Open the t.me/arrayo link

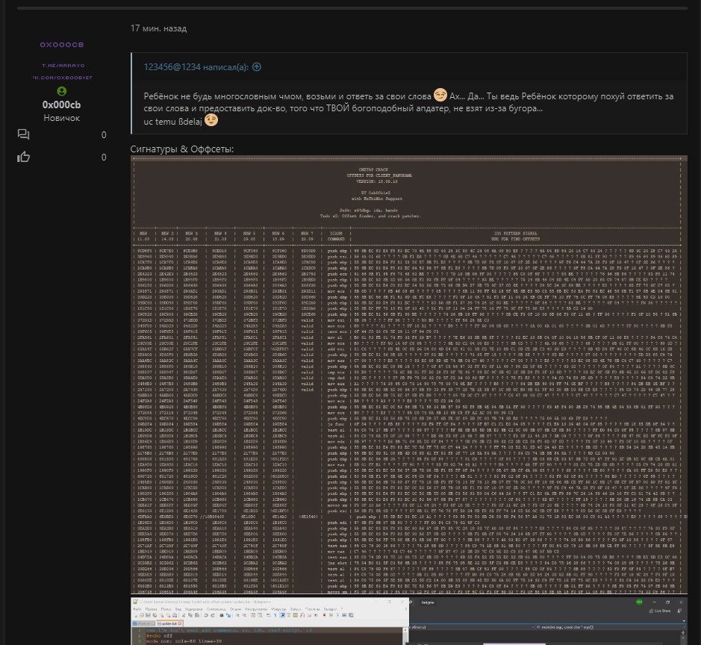tap(63, 65)
